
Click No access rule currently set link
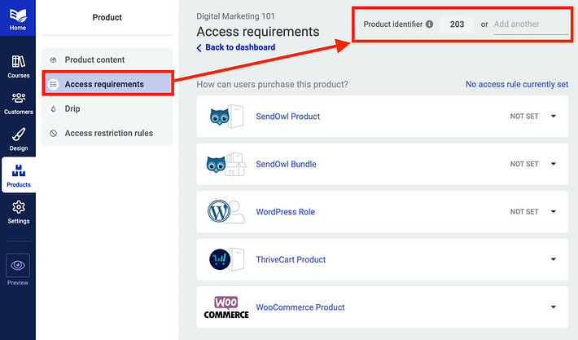[517, 84]
